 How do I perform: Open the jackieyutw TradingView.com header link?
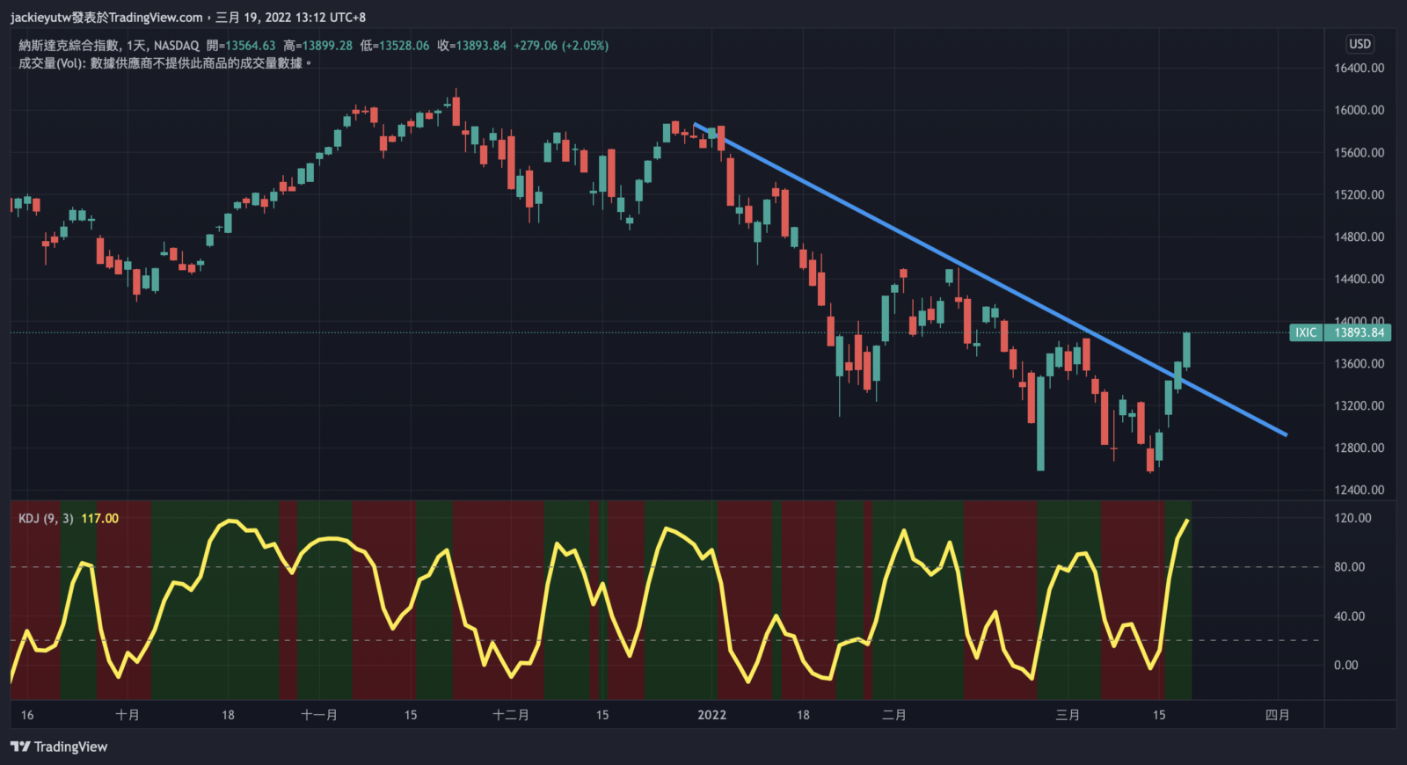106,17
